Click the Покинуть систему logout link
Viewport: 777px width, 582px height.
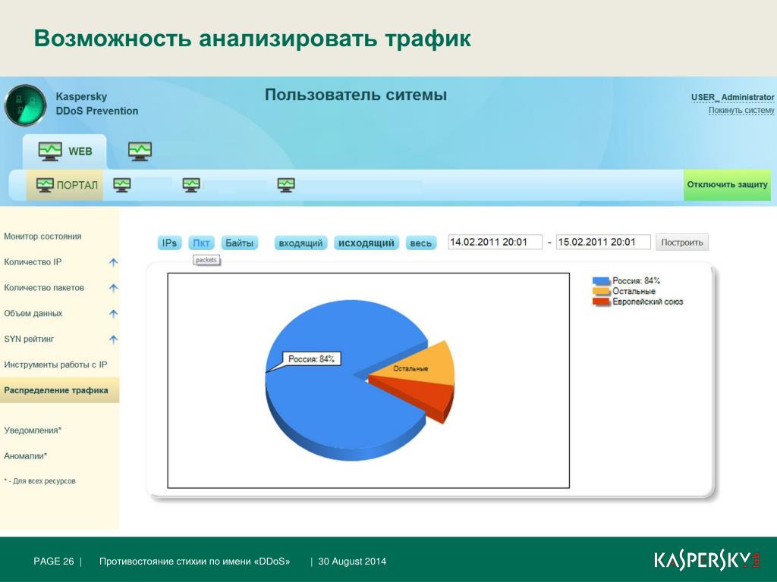click(741, 111)
